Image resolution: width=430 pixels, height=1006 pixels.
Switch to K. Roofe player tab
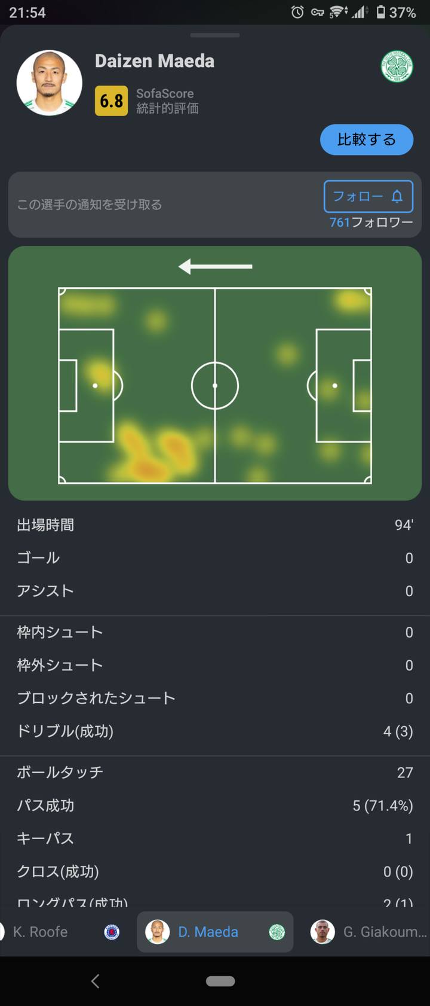(x=41, y=932)
